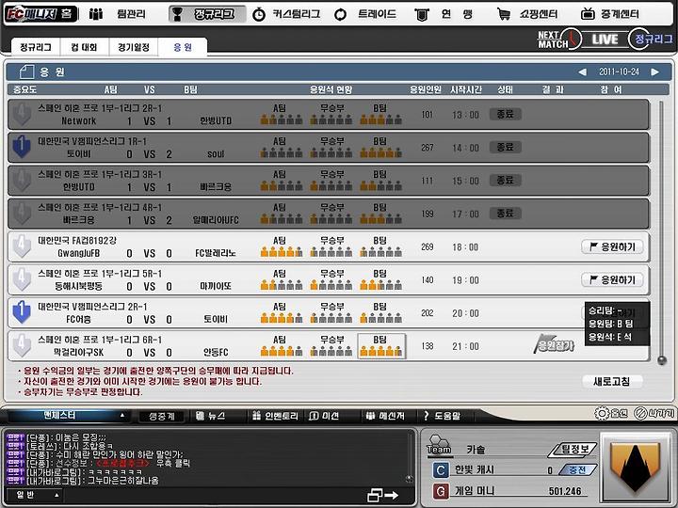This screenshot has width=678, height=508.
Task: Click the date 2011-10-24
Action: click(x=619, y=71)
